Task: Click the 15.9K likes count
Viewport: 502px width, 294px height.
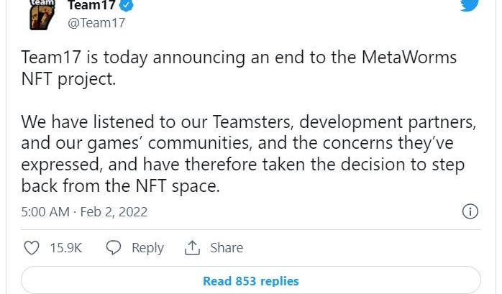Action: click(65, 248)
